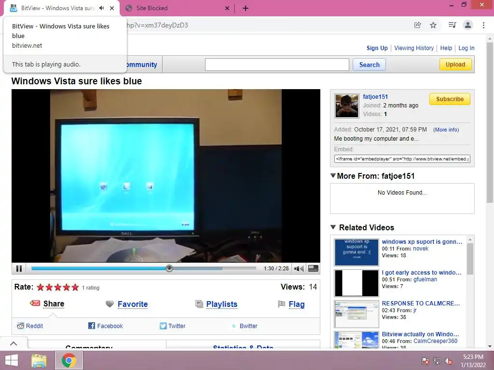The width and height of the screenshot is (494, 370).
Task: Click the share page icon in address bar
Action: (418, 25)
